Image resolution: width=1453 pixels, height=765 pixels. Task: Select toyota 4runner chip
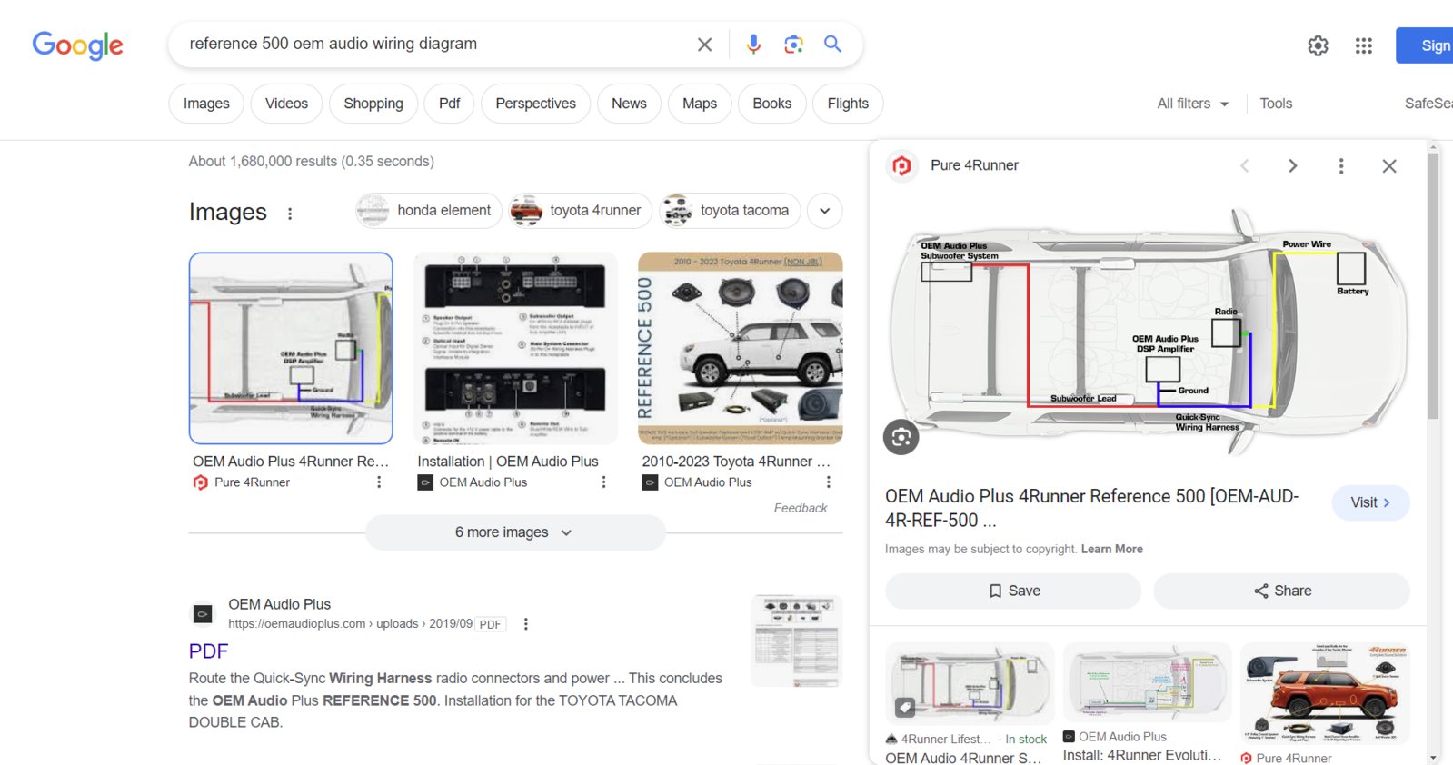pos(580,211)
